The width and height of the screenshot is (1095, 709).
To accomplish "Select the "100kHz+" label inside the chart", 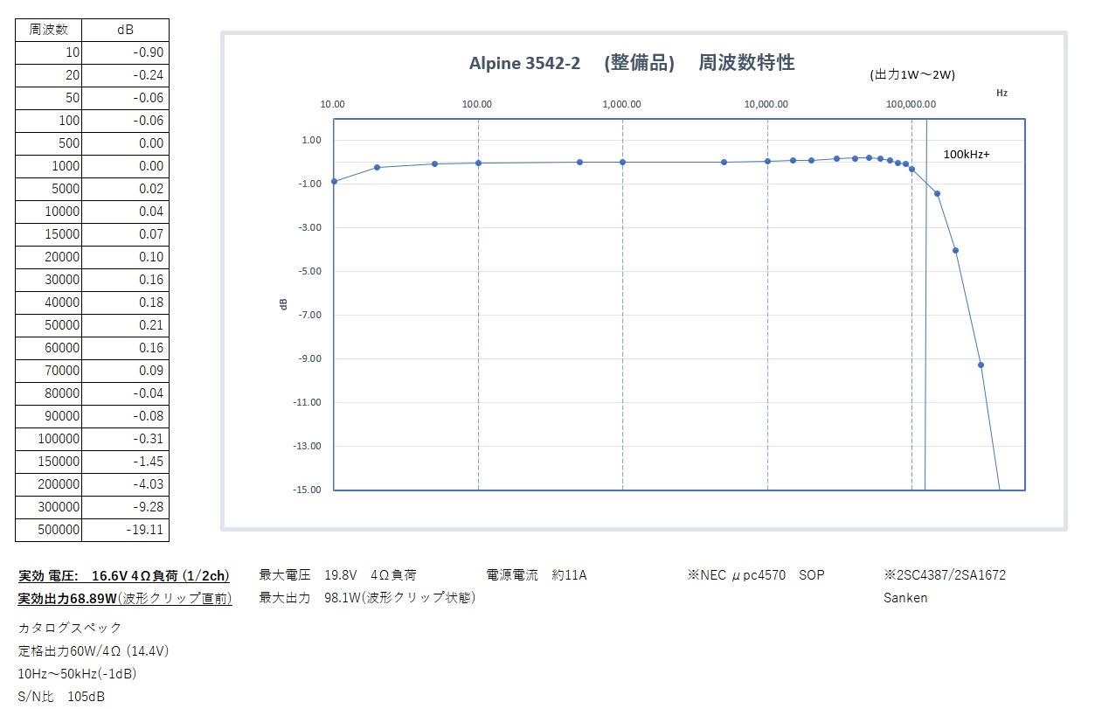I will (967, 155).
